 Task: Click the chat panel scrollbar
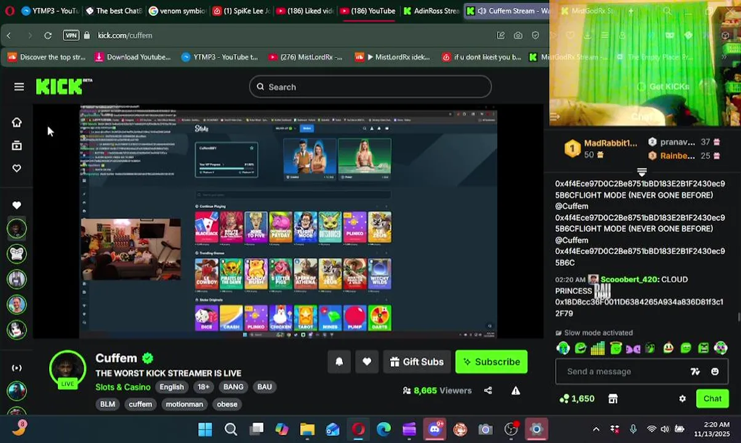(739, 318)
